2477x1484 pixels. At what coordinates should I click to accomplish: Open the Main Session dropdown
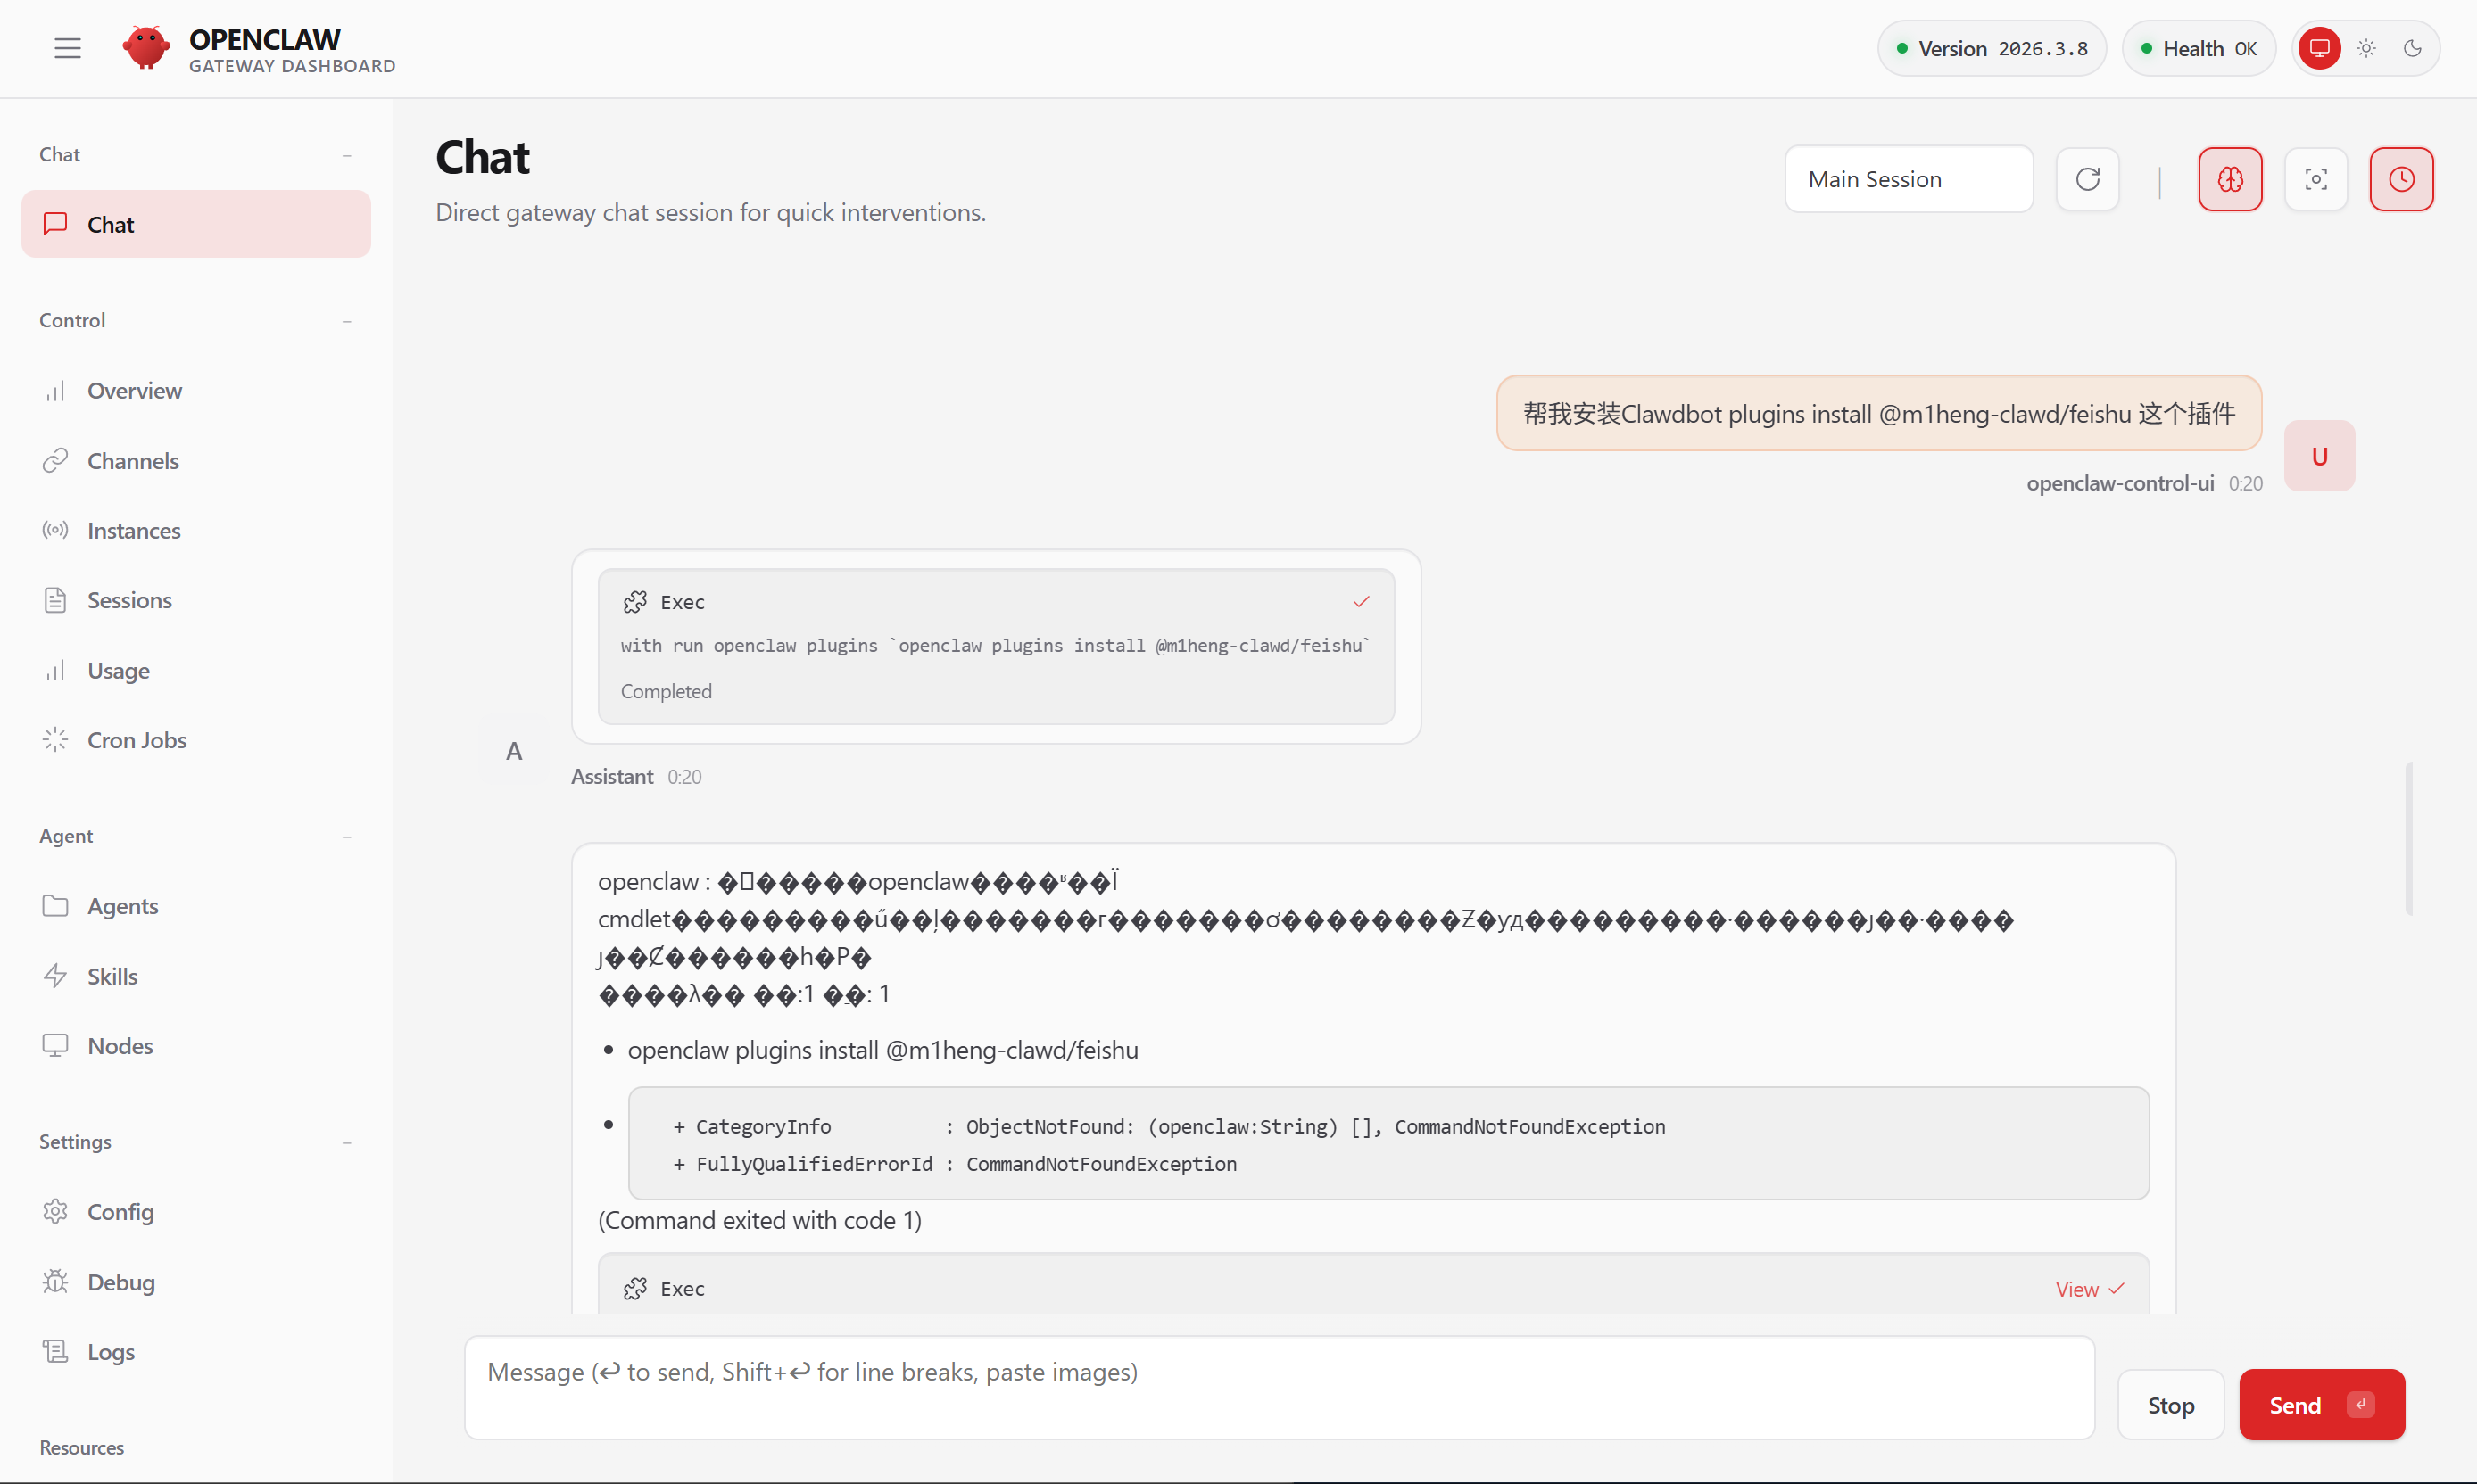point(1908,179)
